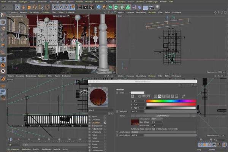Viewport: 228px width, 152px height.
Task: Click the Mischstärke value stepper
Action: click(144, 135)
